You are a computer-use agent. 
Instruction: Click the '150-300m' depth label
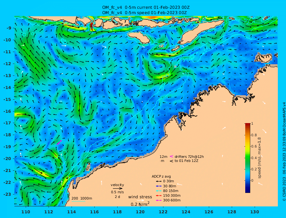coord(172,195)
